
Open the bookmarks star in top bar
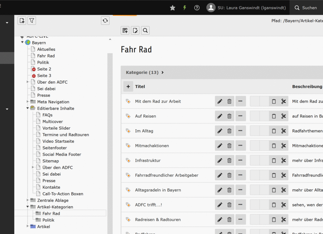(172, 8)
